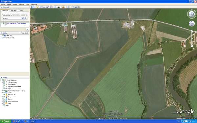Click the Look joystick in the compass

point(192,14)
